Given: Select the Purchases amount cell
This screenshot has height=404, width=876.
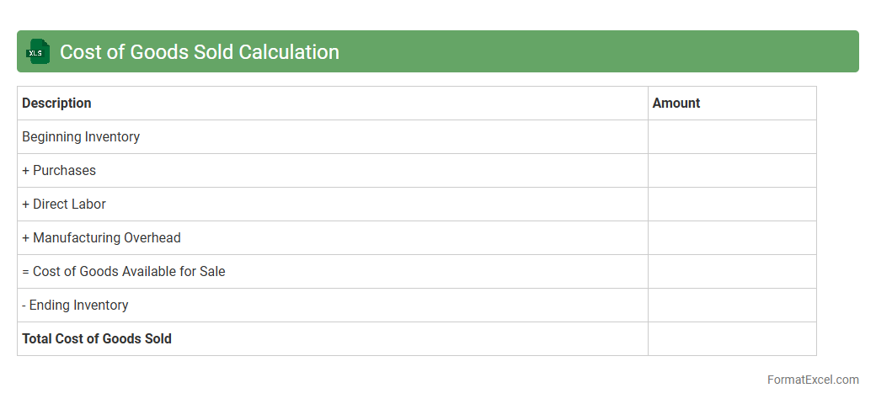Looking at the screenshot, I should (732, 170).
